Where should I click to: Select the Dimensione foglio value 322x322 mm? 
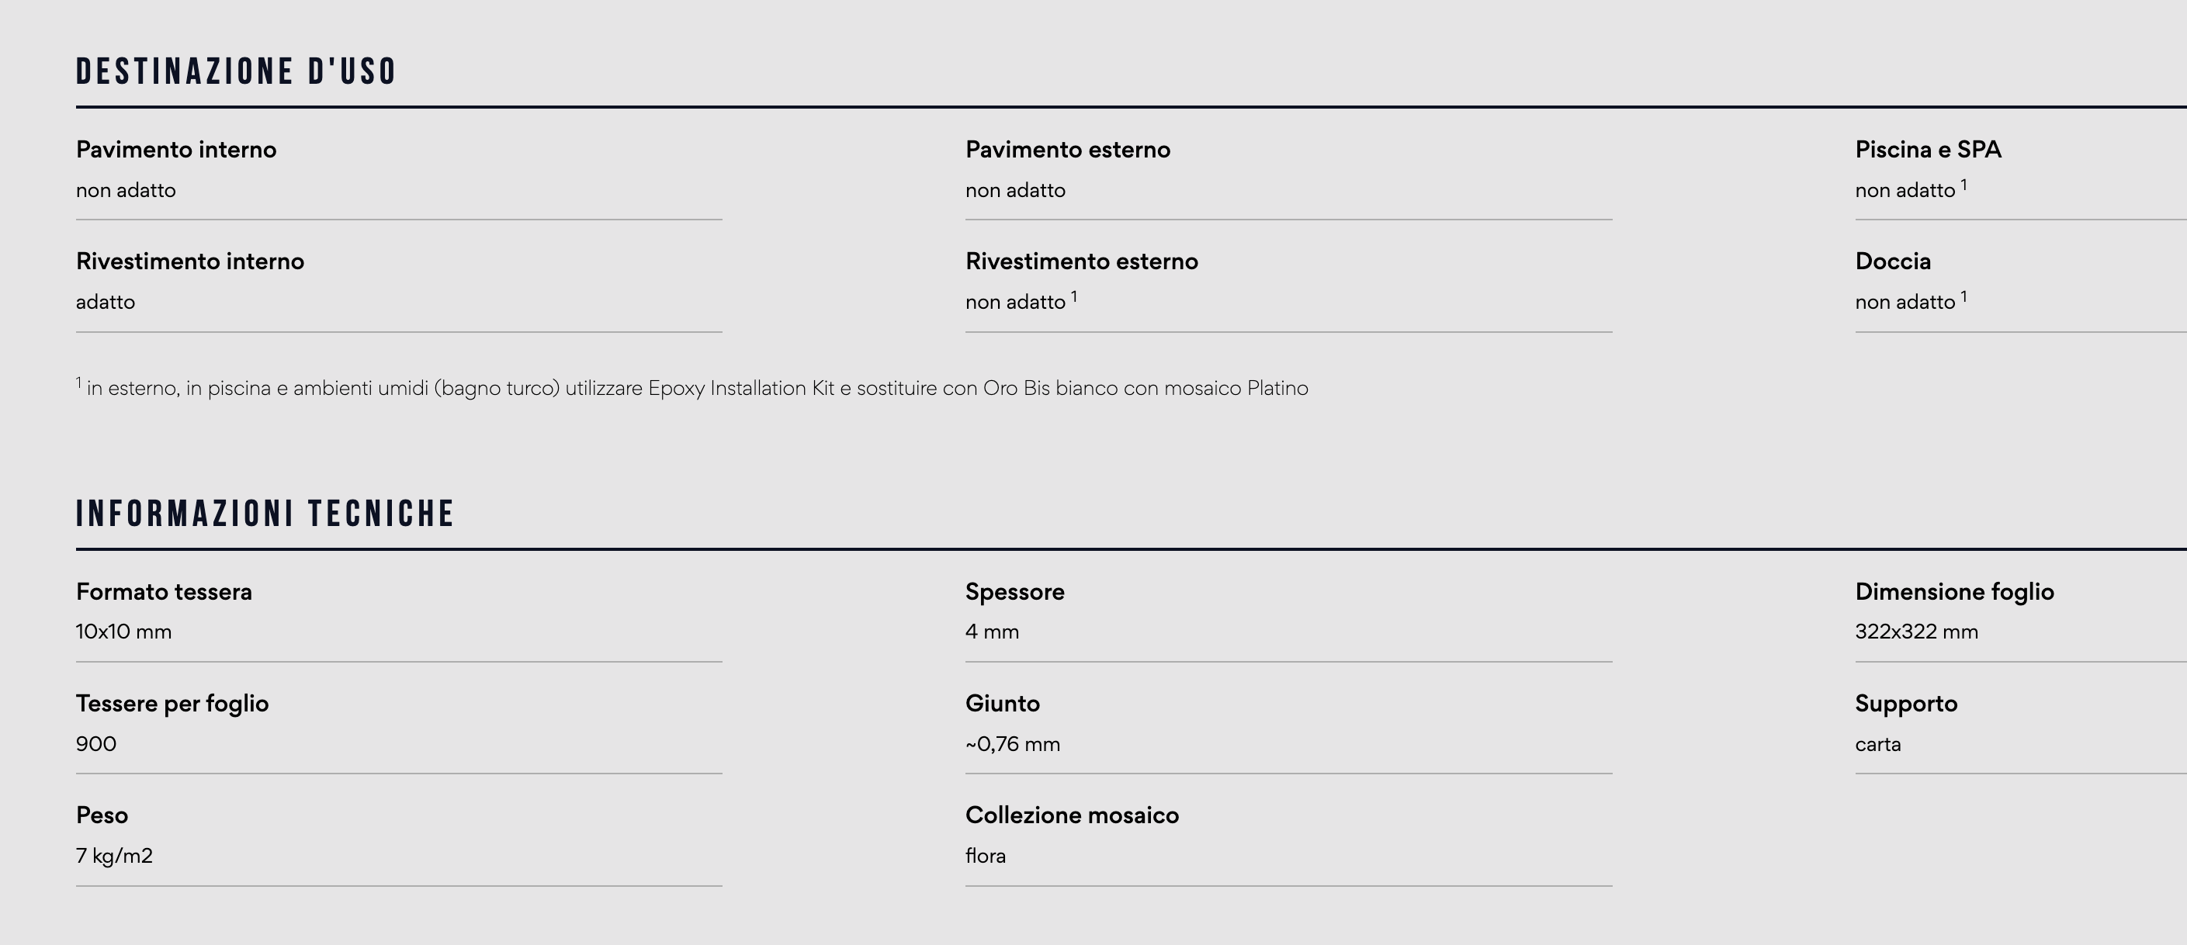point(1916,632)
